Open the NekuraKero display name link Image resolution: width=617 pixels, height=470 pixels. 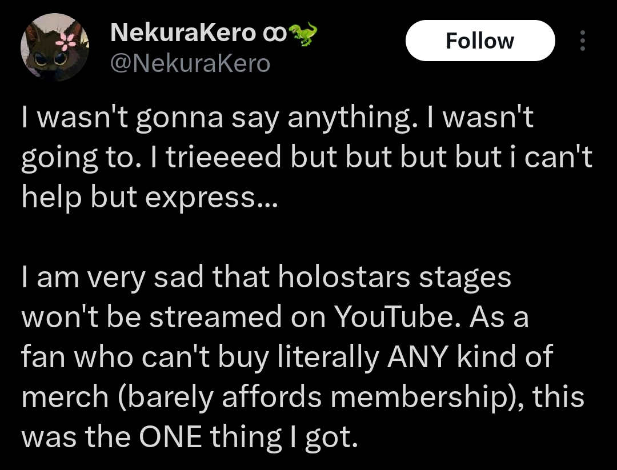click(x=183, y=34)
